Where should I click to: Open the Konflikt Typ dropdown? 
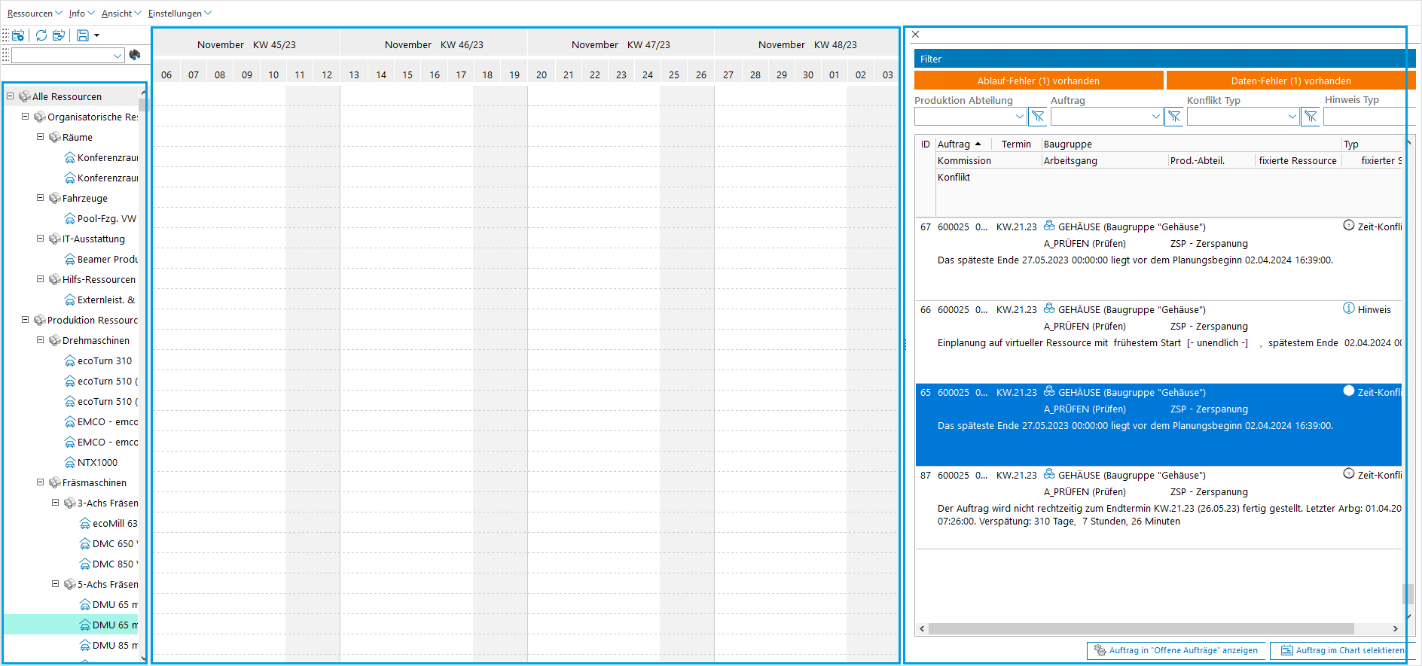[x=1292, y=117]
